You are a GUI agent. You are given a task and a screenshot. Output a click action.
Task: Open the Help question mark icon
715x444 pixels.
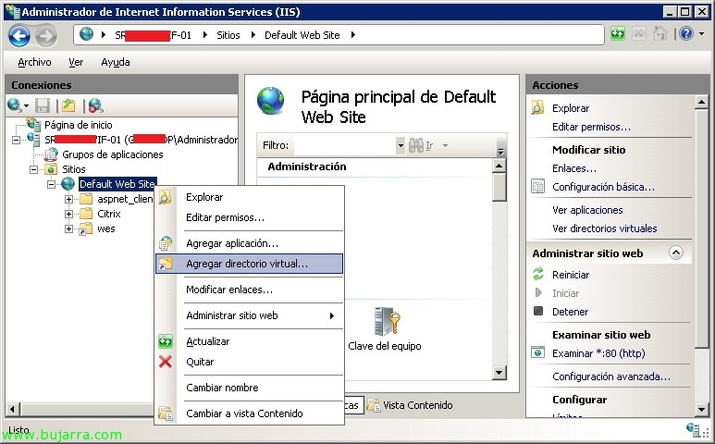point(685,33)
